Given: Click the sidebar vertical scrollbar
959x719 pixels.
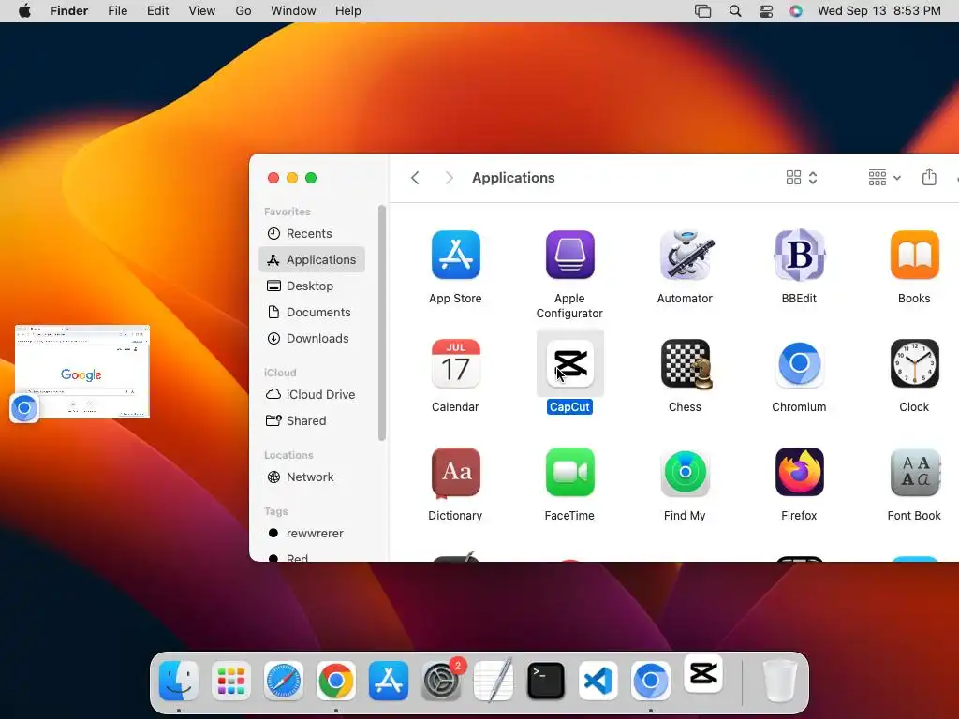Looking at the screenshot, I should [382, 323].
